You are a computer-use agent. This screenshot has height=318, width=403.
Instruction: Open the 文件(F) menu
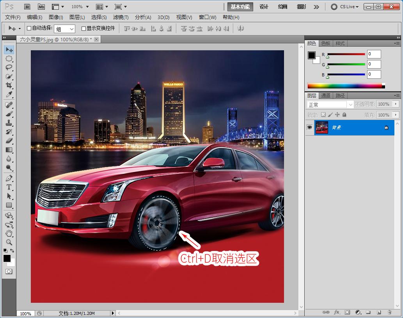(12, 17)
